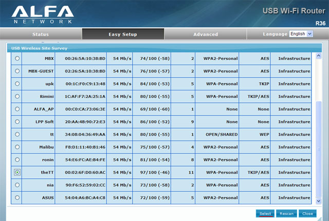Pick the Malibu network radio button

click(x=17, y=147)
